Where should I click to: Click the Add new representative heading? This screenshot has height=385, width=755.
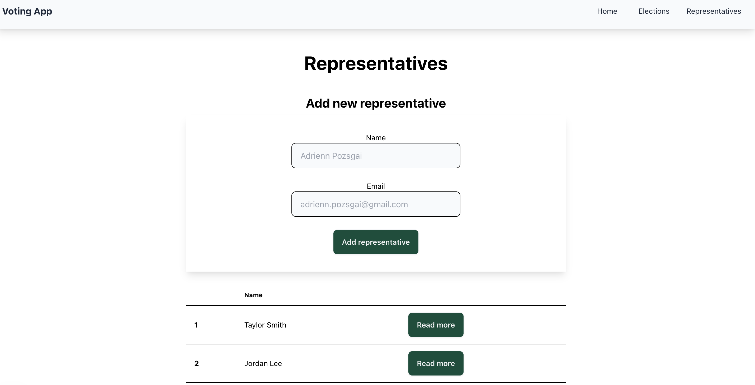click(375, 103)
